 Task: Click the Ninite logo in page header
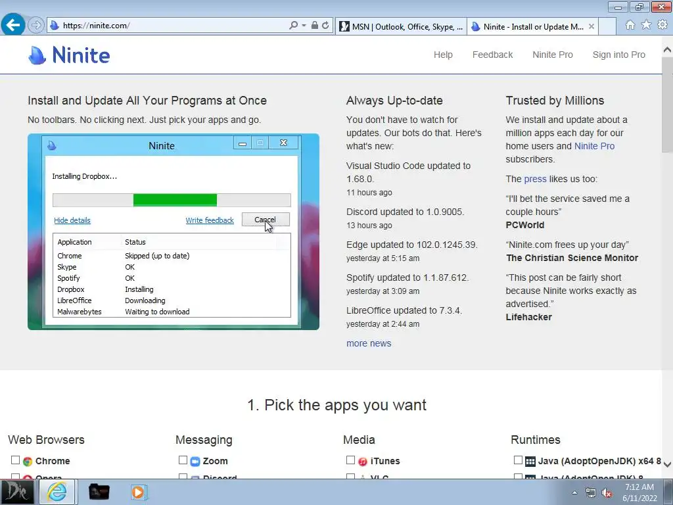(69, 55)
